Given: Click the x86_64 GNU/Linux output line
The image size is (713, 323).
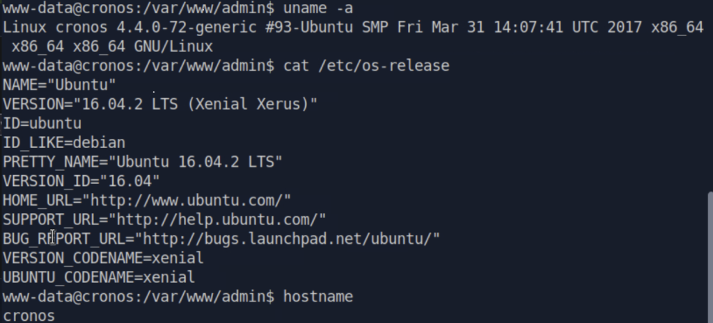Looking at the screenshot, I should (x=112, y=47).
